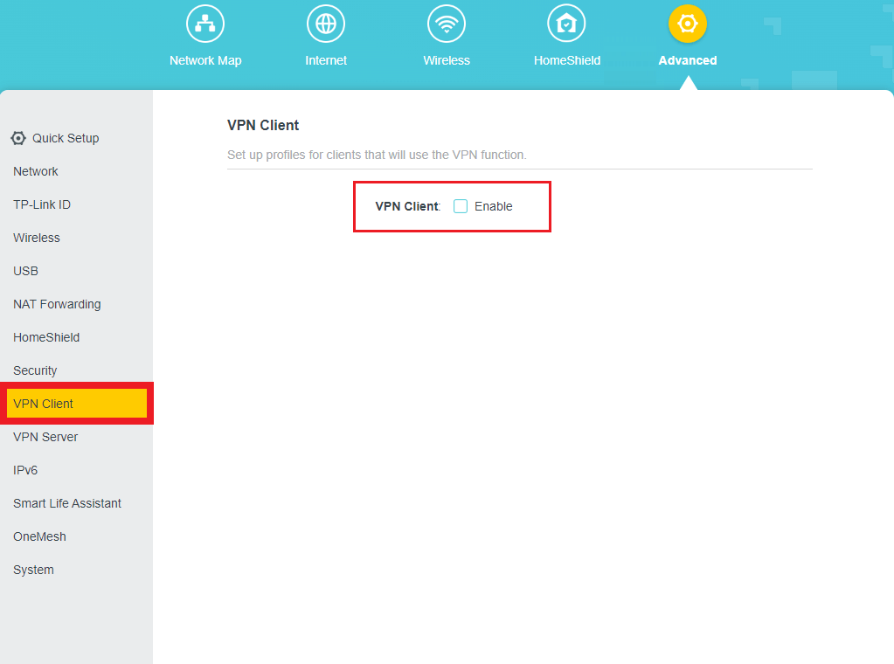This screenshot has height=664, width=894.
Task: Click the Advanced gear icon
Action: (688, 24)
